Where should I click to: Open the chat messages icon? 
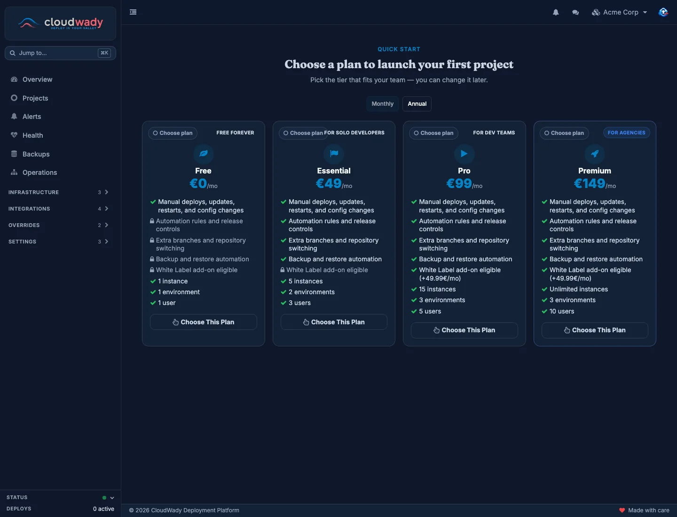click(575, 12)
